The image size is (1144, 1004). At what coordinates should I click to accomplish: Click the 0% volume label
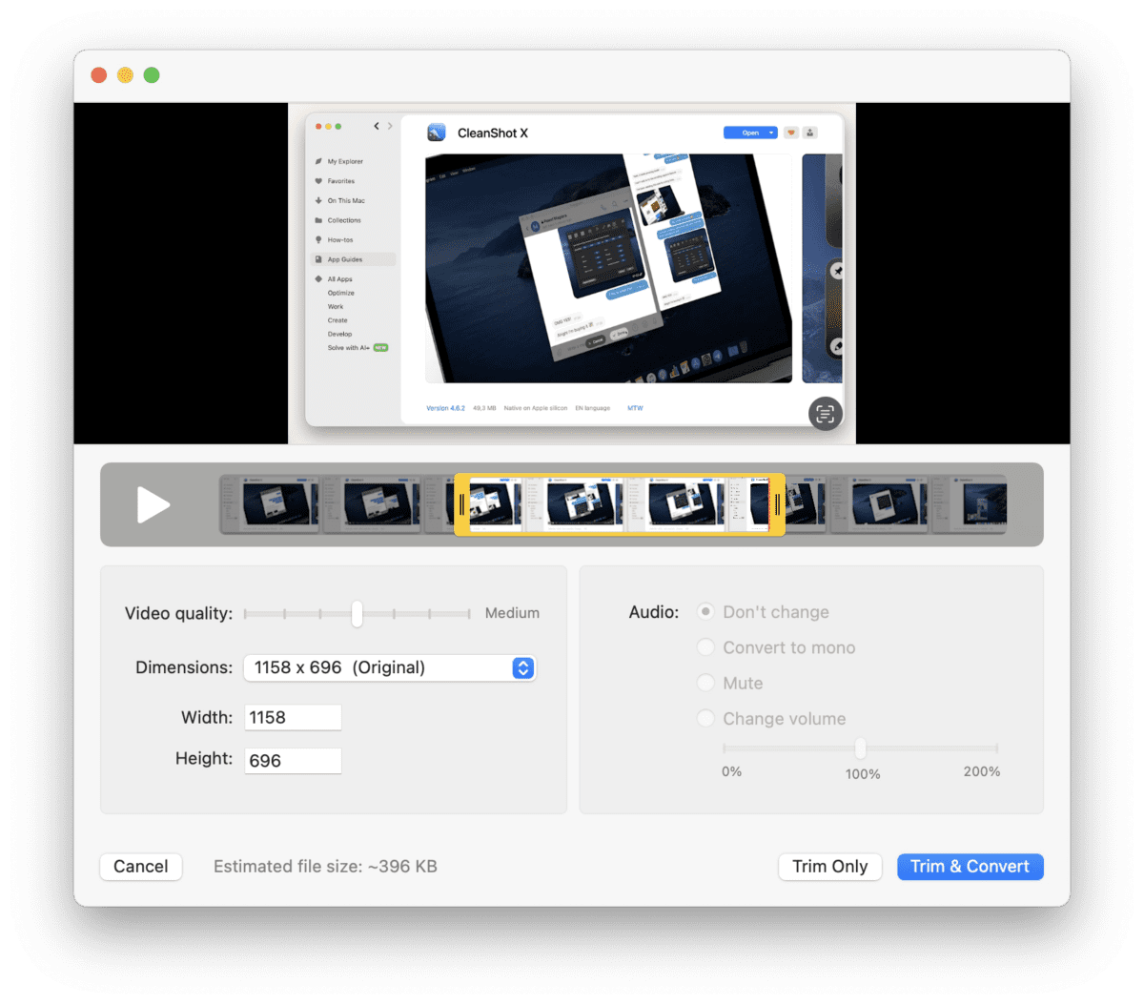[731, 771]
